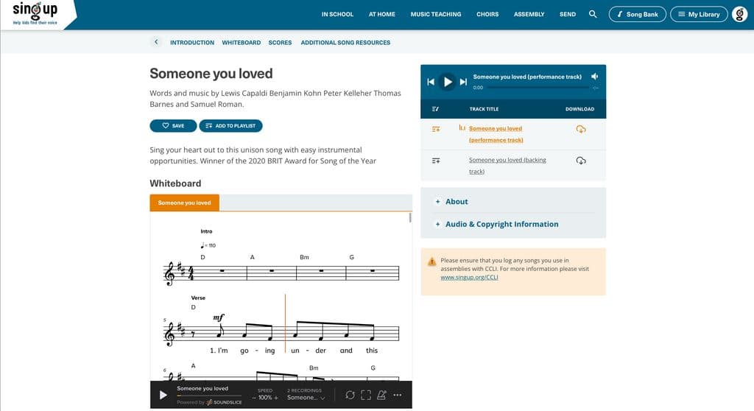The width and height of the screenshot is (754, 411).
Task: Toggle the metronome in Soundslice player
Action: (x=381, y=395)
